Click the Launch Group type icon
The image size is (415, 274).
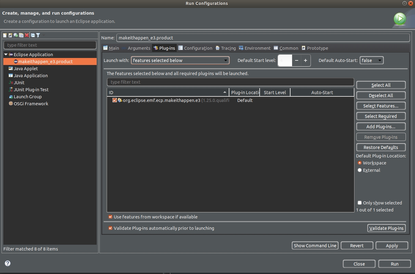tap(11, 97)
